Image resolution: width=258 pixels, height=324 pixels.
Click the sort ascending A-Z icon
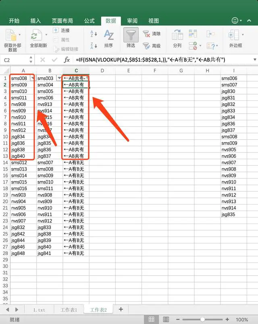pyautogui.click(x=94, y=33)
